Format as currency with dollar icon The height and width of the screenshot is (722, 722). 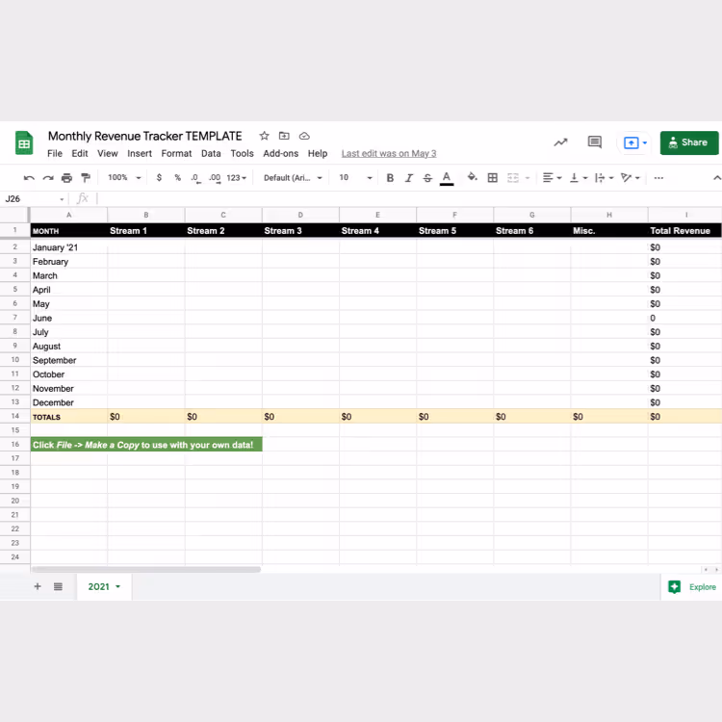pos(159,178)
